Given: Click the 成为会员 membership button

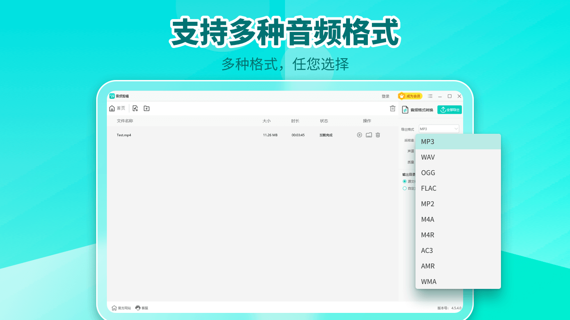Looking at the screenshot, I should pyautogui.click(x=410, y=96).
